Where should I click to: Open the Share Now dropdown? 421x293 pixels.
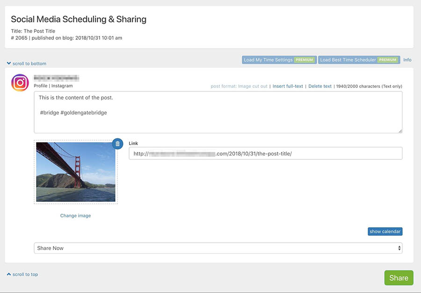(218, 248)
